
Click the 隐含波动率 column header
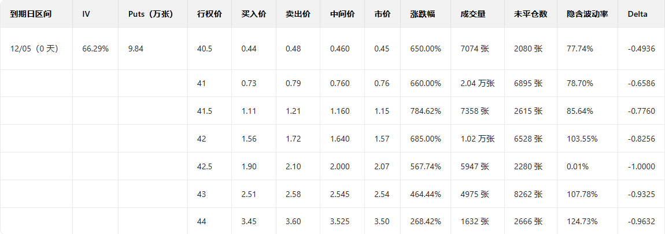click(x=587, y=14)
